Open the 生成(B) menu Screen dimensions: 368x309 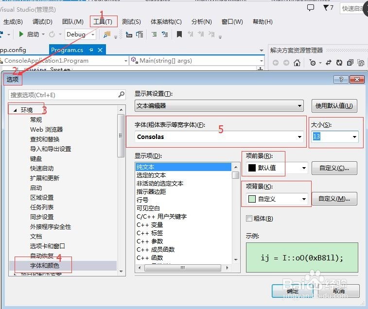tap(13, 22)
